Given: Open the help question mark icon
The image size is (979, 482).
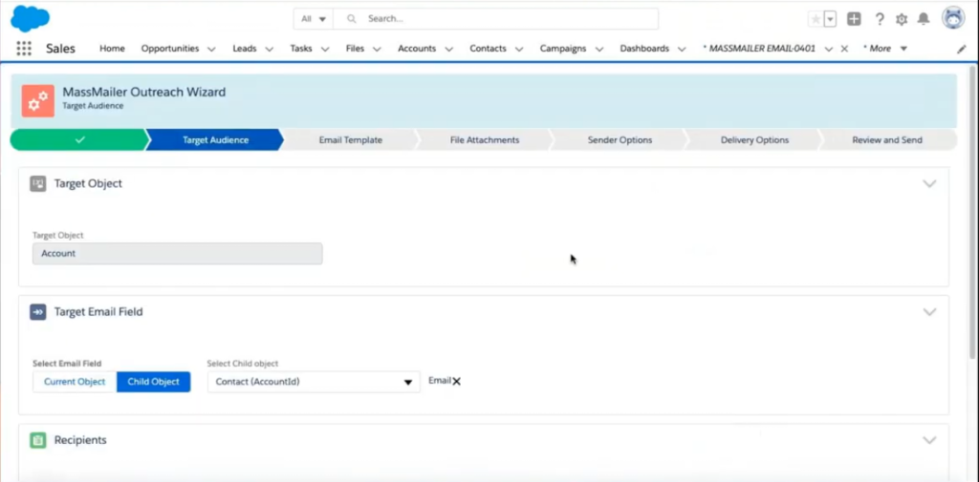Looking at the screenshot, I should (x=880, y=19).
